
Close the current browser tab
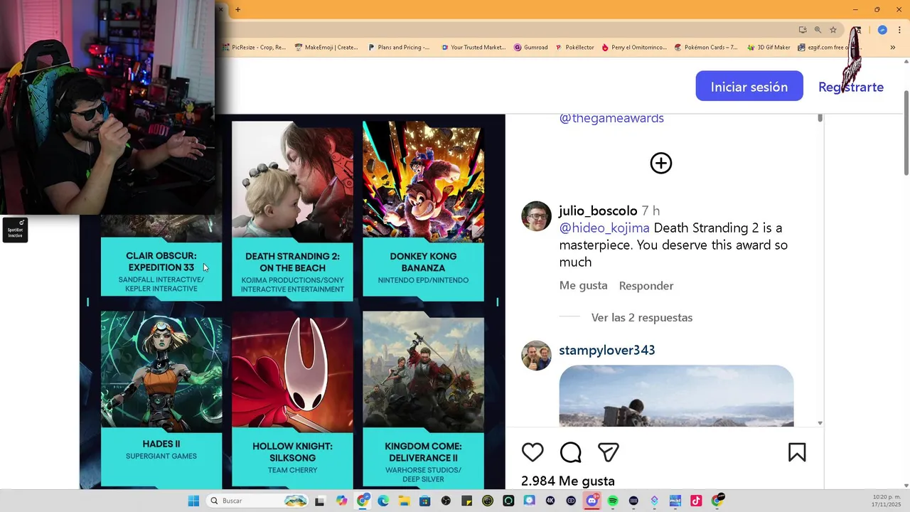point(221,9)
